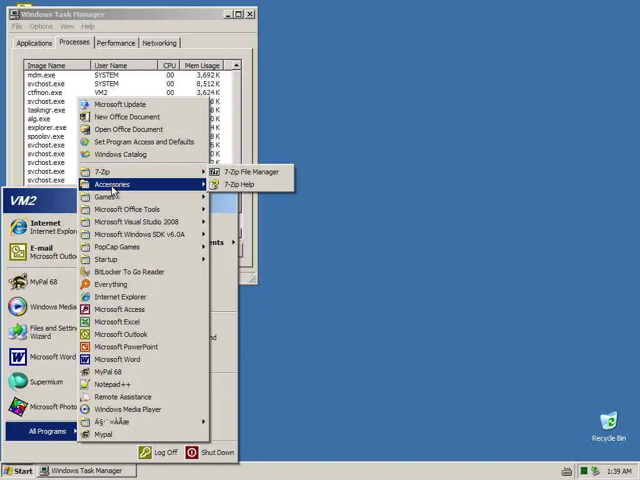Expand the Microsoft Visual Studio 2008 submenu
Image resolution: width=640 pixels, height=480 pixels.
coord(144,222)
